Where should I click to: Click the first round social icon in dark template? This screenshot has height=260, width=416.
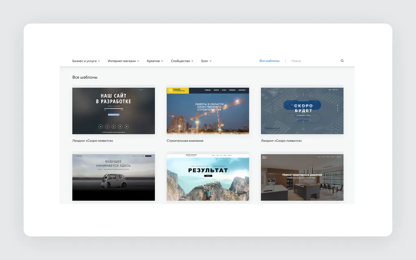pyautogui.click(x=101, y=127)
